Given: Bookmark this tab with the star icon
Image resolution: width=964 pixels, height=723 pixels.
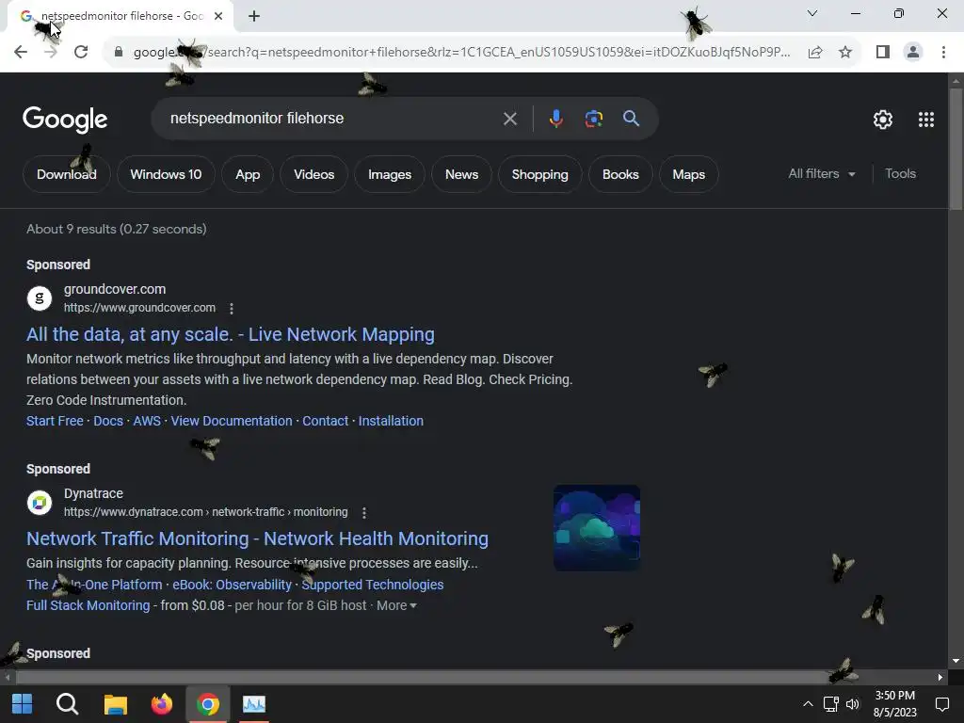Looking at the screenshot, I should [x=845, y=52].
